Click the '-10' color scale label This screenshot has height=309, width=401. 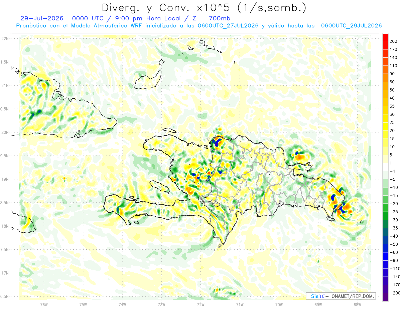click(x=394, y=187)
